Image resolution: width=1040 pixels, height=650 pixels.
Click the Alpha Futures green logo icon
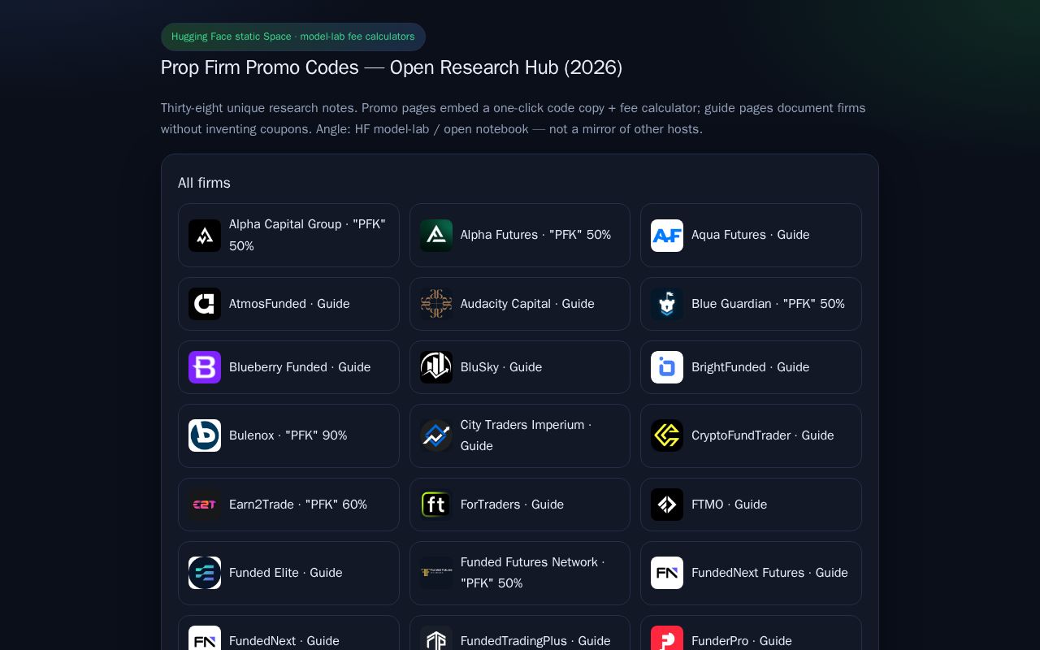click(x=436, y=236)
